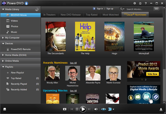Switch to the New DVD Release tab
Screen dimensions: 166x114
[x=71, y=15]
